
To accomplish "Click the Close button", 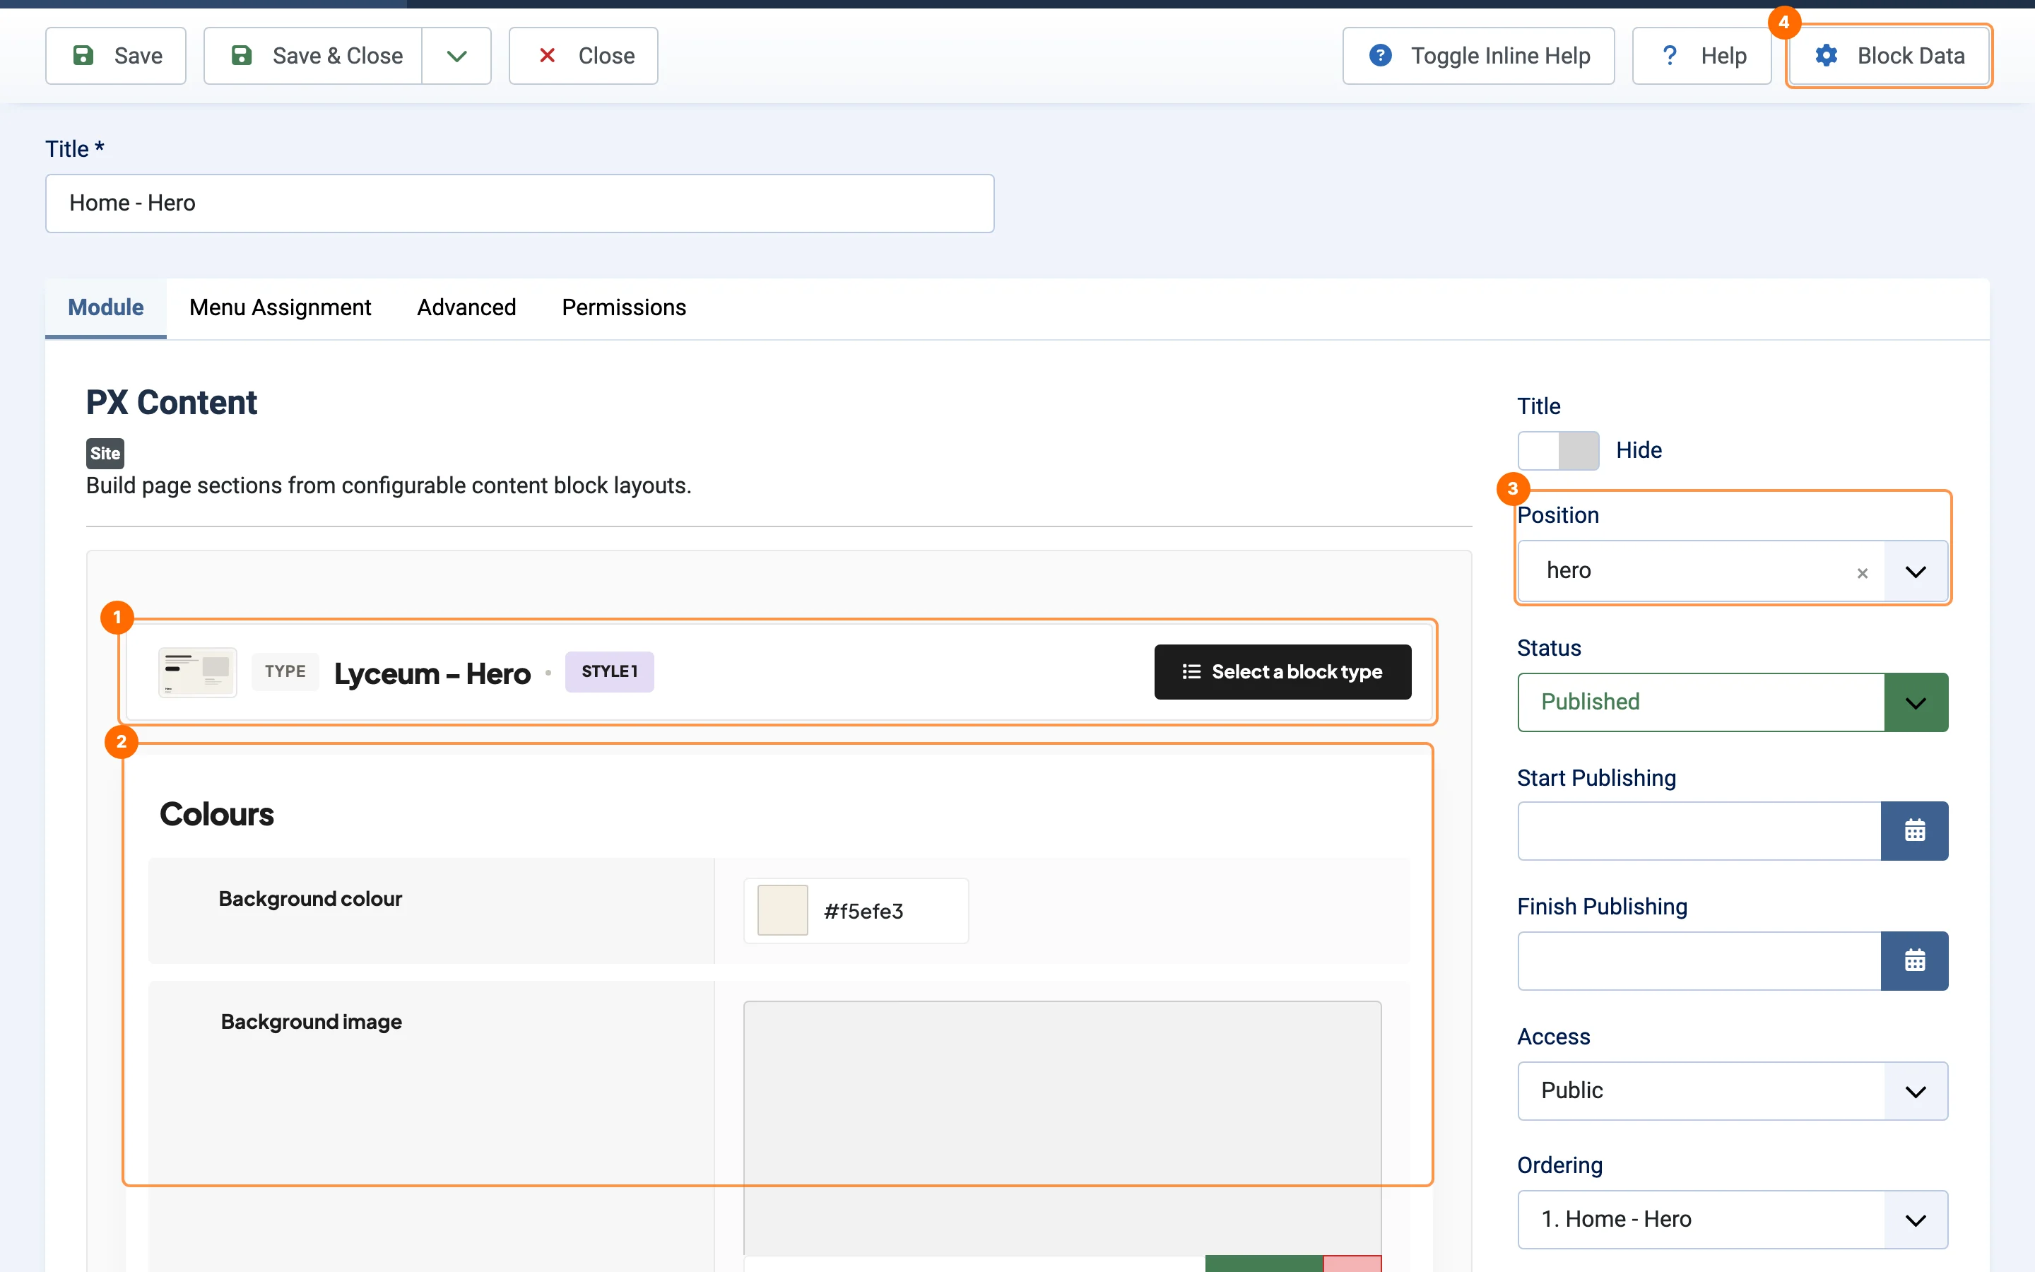I will 584,56.
